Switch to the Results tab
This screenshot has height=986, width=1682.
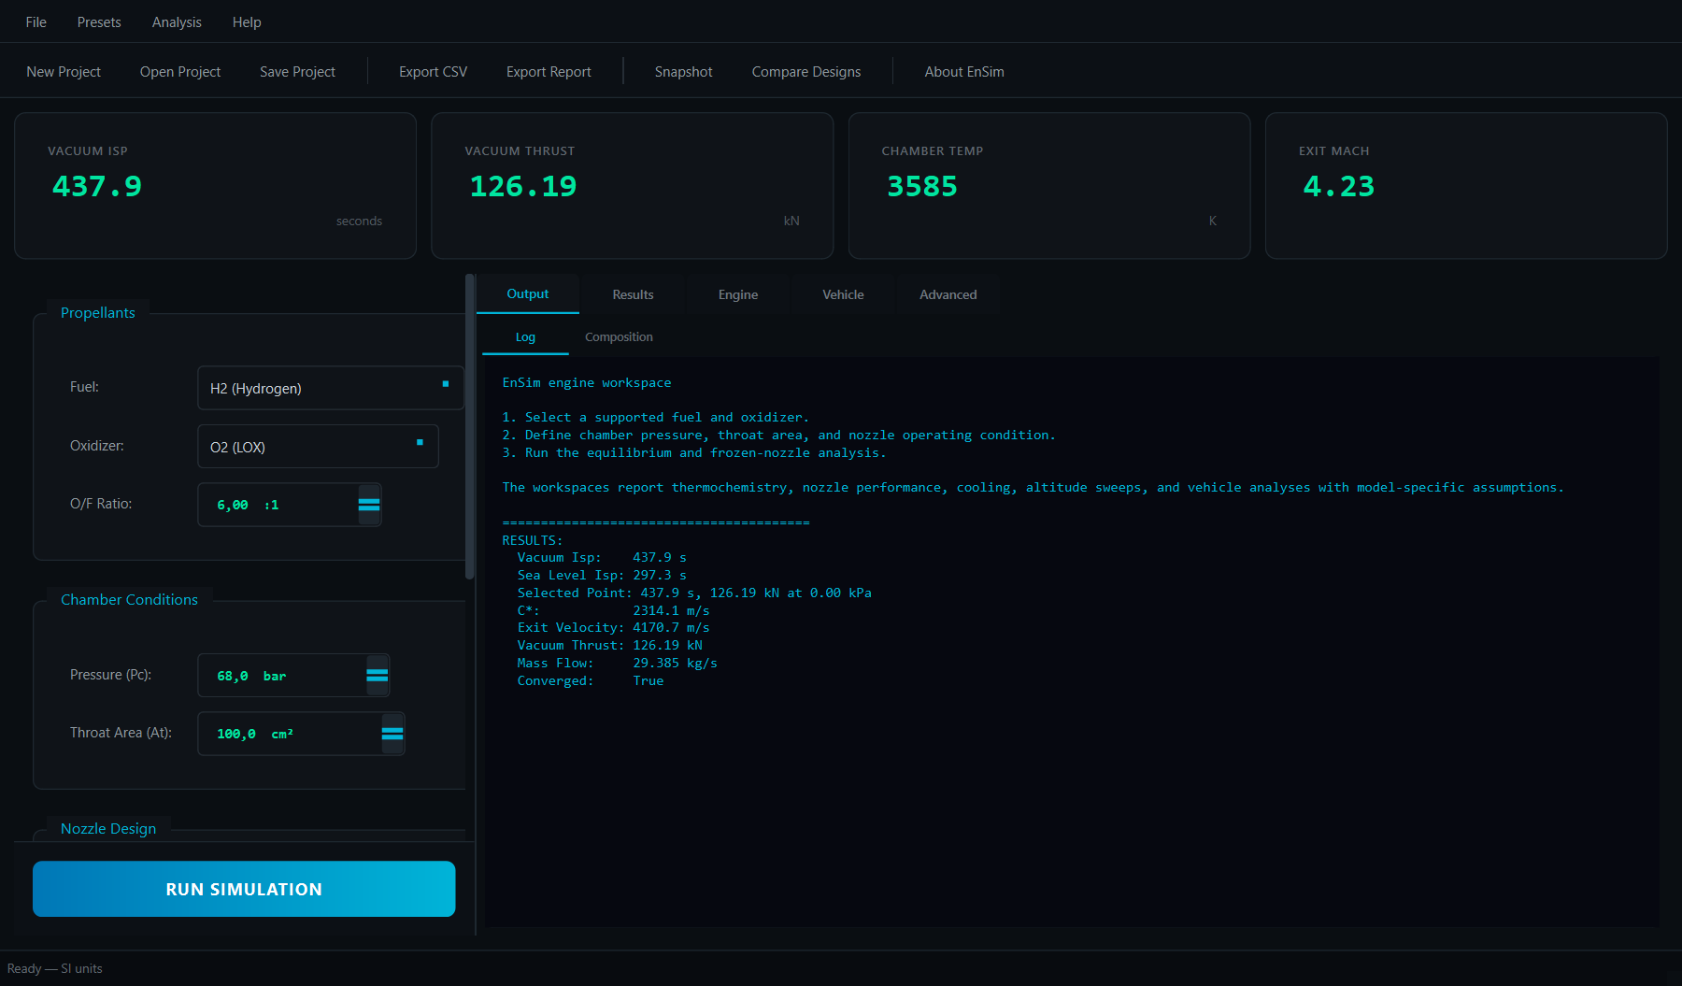click(x=633, y=294)
